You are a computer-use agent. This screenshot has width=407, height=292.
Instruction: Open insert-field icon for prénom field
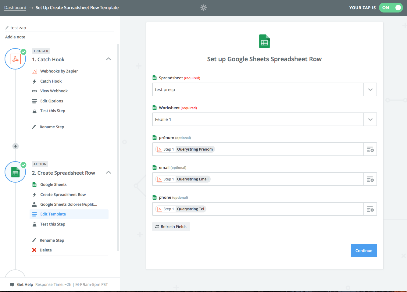tap(370, 149)
